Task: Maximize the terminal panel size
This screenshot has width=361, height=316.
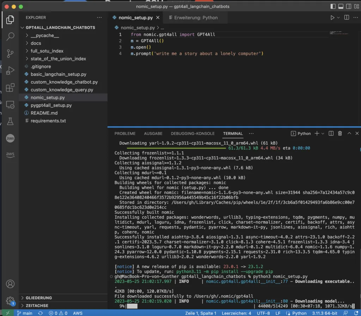Action: pyautogui.click(x=349, y=133)
